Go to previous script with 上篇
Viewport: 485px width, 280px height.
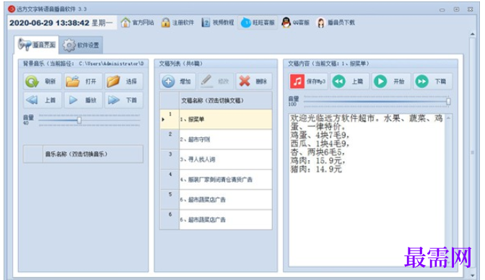(349, 82)
